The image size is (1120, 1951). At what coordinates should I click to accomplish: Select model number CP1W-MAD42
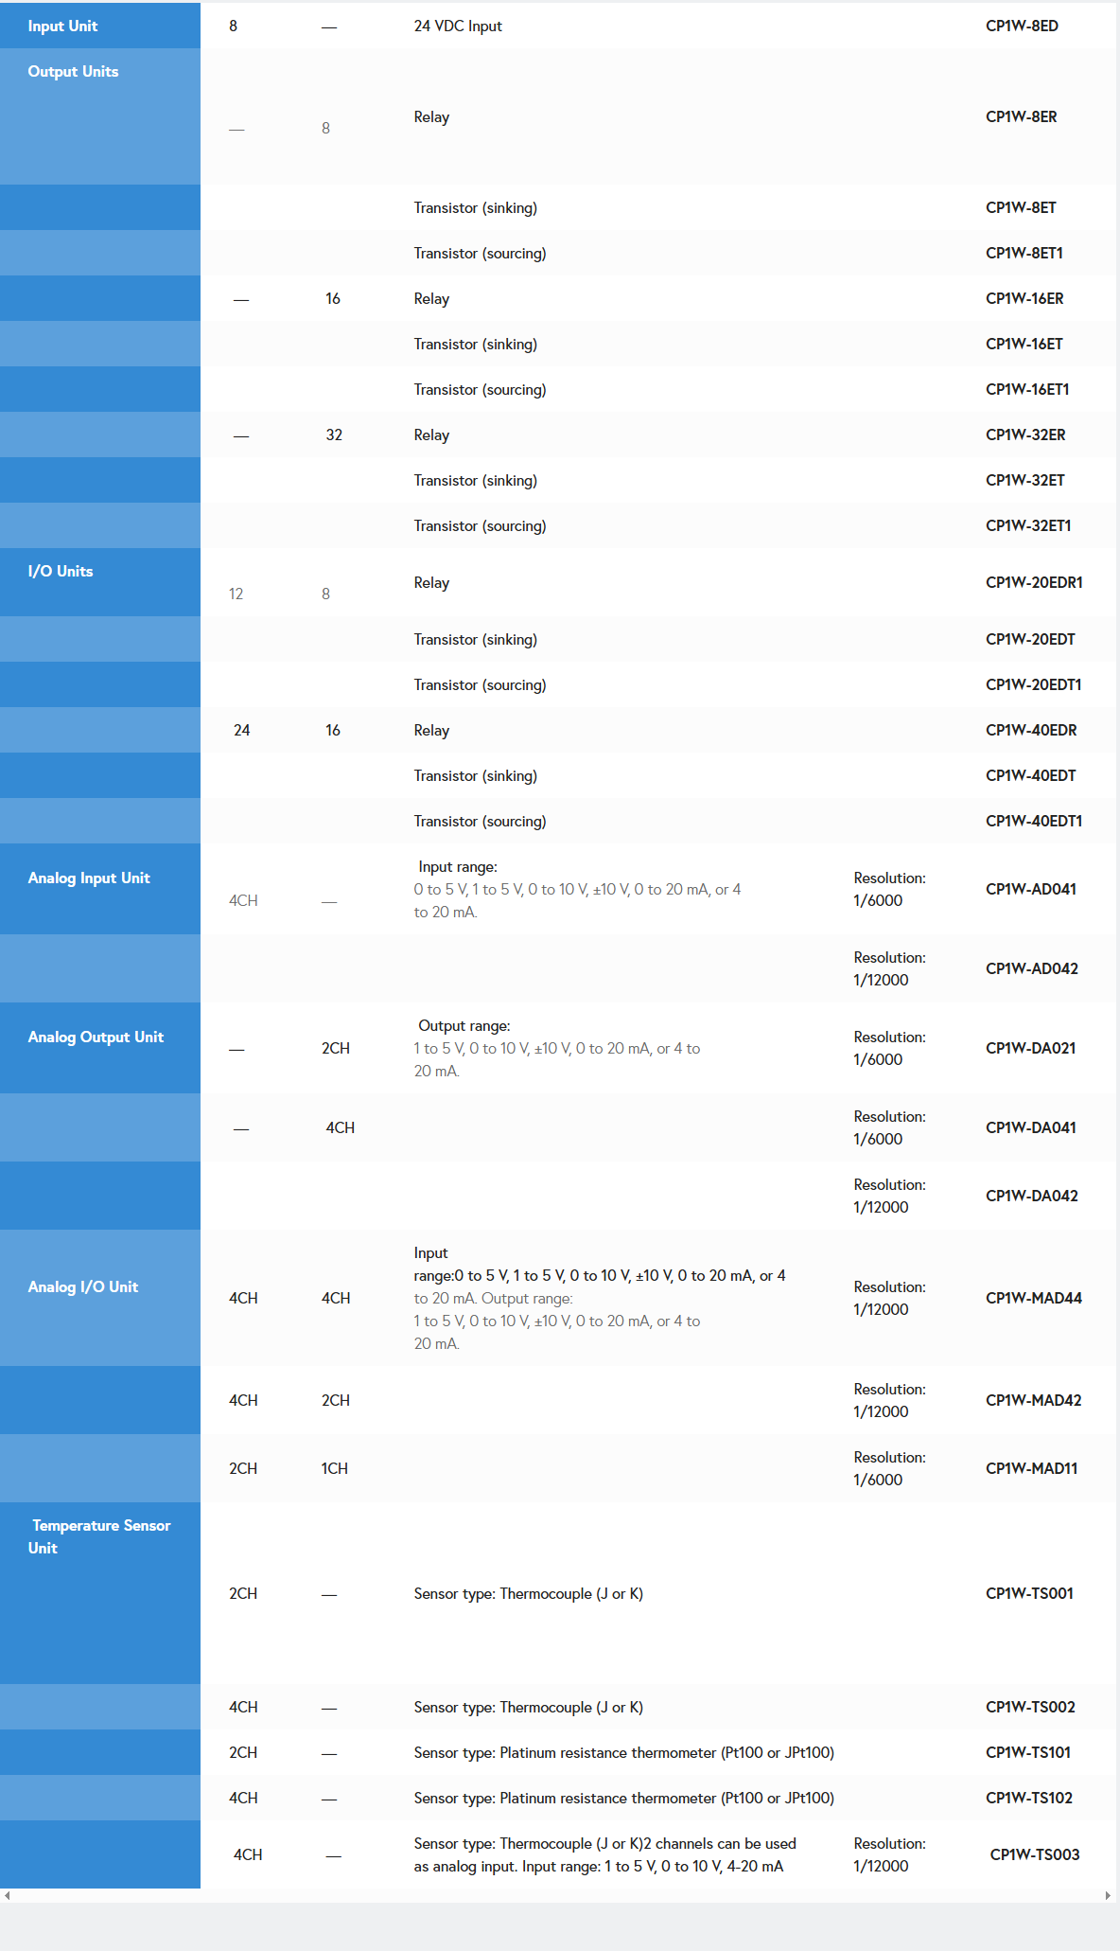pos(1034,1400)
